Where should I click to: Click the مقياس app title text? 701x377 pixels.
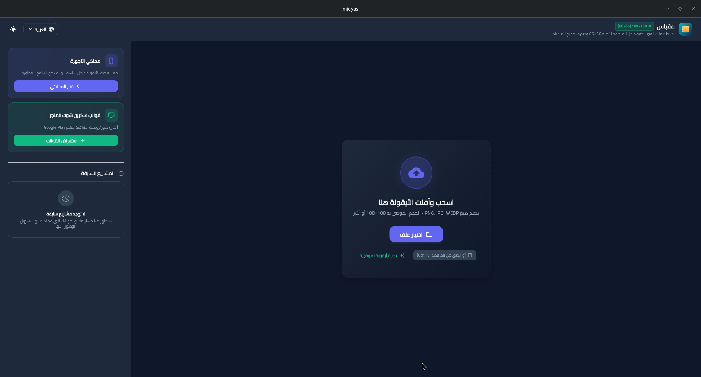tap(666, 26)
